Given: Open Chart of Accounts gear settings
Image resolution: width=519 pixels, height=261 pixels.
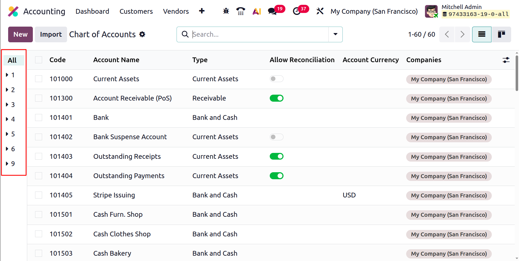Looking at the screenshot, I should click(x=142, y=34).
